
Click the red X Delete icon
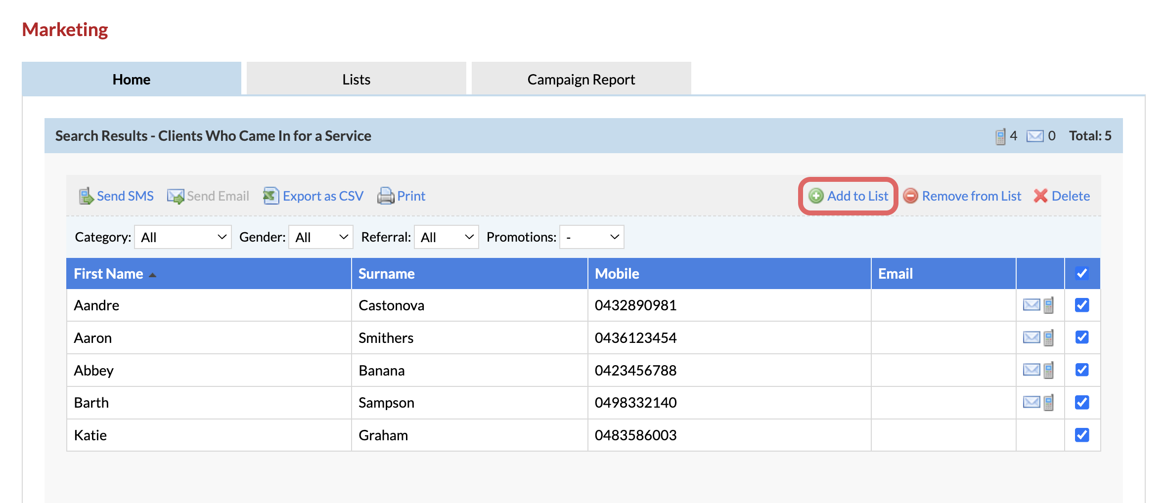[1040, 196]
